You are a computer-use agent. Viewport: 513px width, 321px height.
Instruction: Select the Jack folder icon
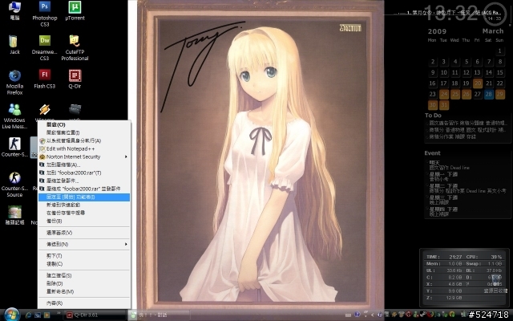pyautogui.click(x=14, y=45)
